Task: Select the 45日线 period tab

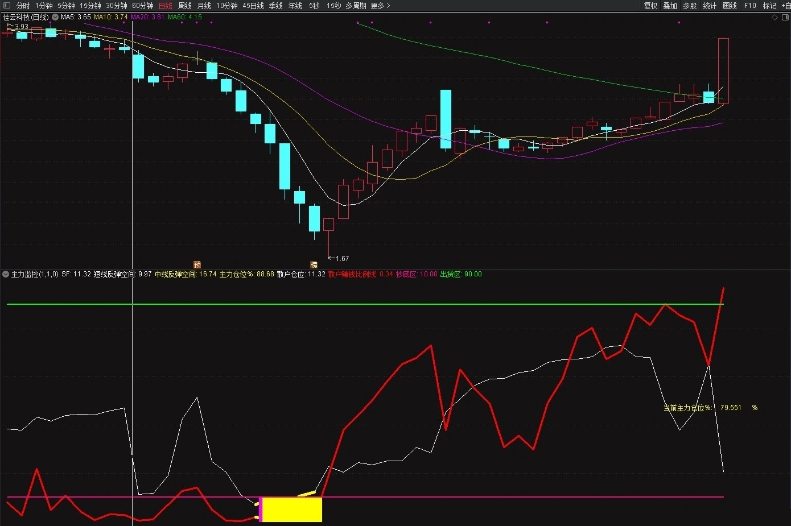Action: pyautogui.click(x=253, y=6)
